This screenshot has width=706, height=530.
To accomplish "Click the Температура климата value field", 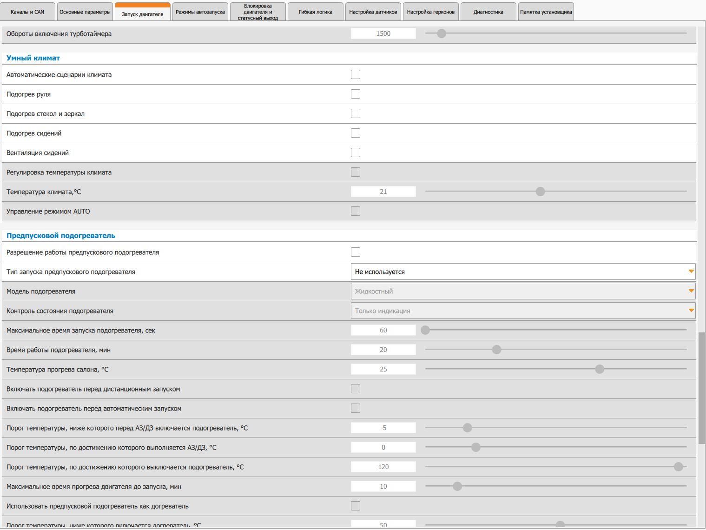I will [x=383, y=192].
